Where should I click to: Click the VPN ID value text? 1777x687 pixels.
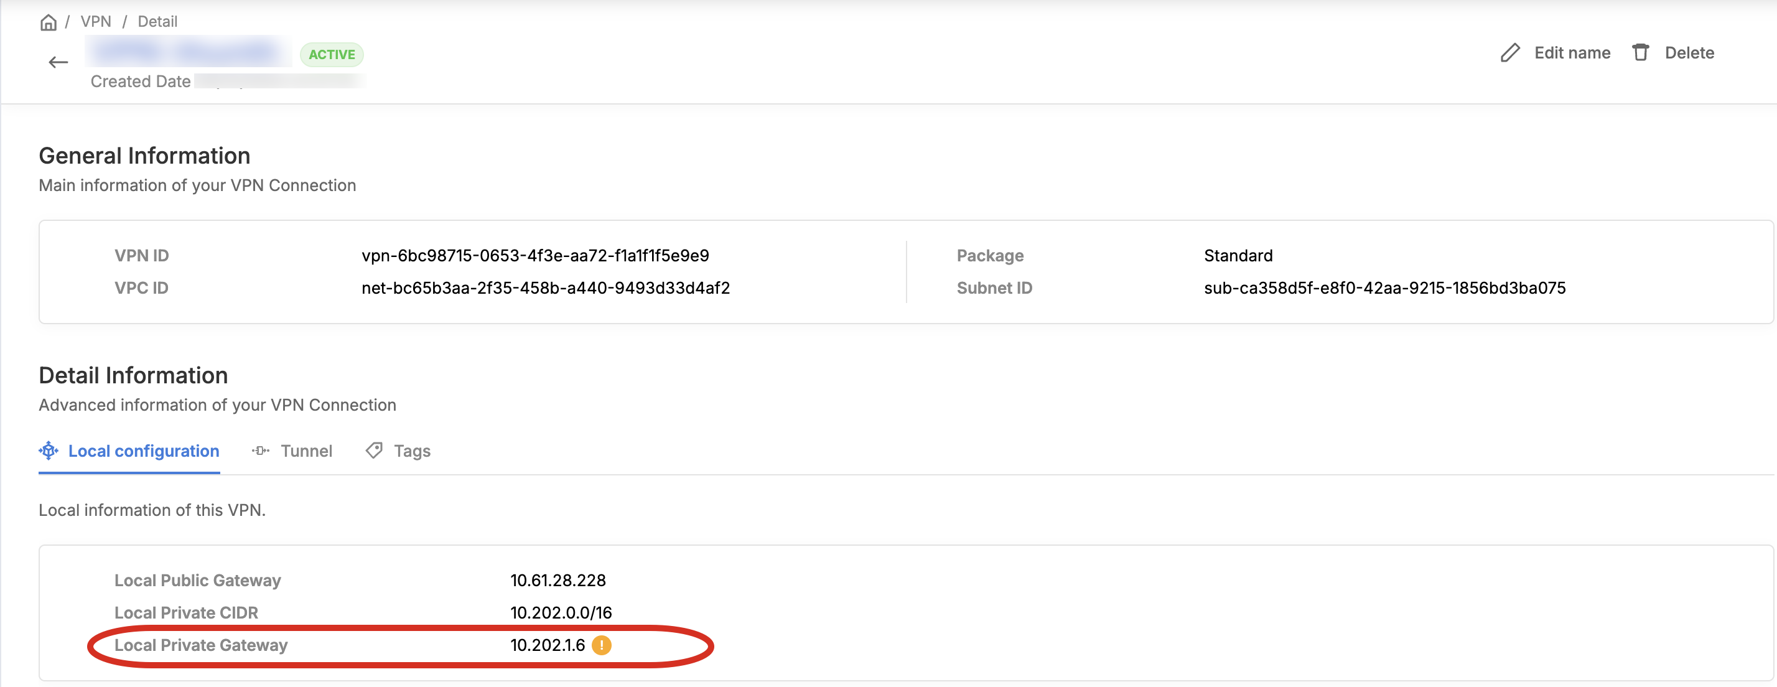click(x=534, y=256)
